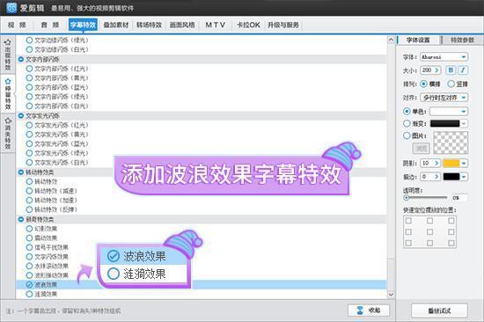Check top-left quick position box
The height and width of the screenshot is (322, 484).
tap(408, 221)
